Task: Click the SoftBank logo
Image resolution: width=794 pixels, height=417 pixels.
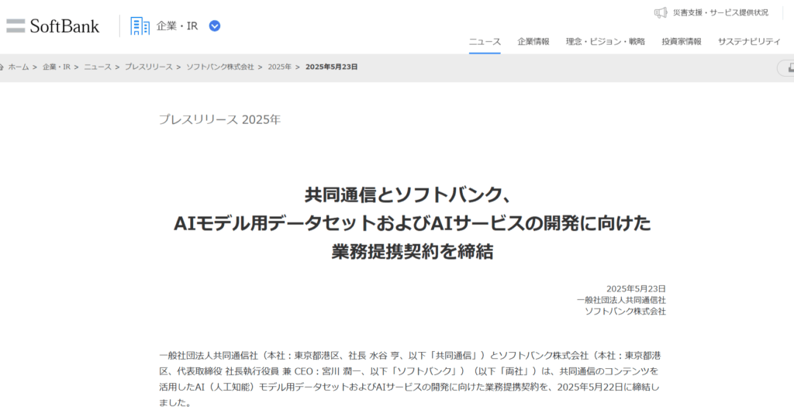Action: point(53,26)
